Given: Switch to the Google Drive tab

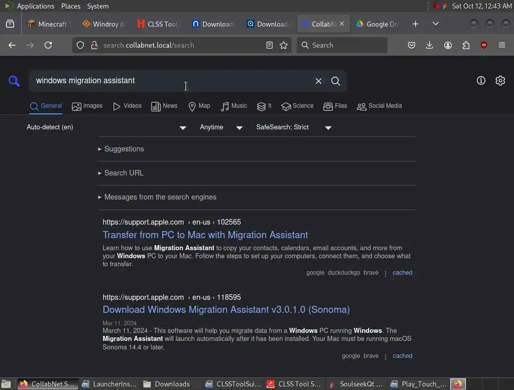Looking at the screenshot, I should tap(377, 24).
